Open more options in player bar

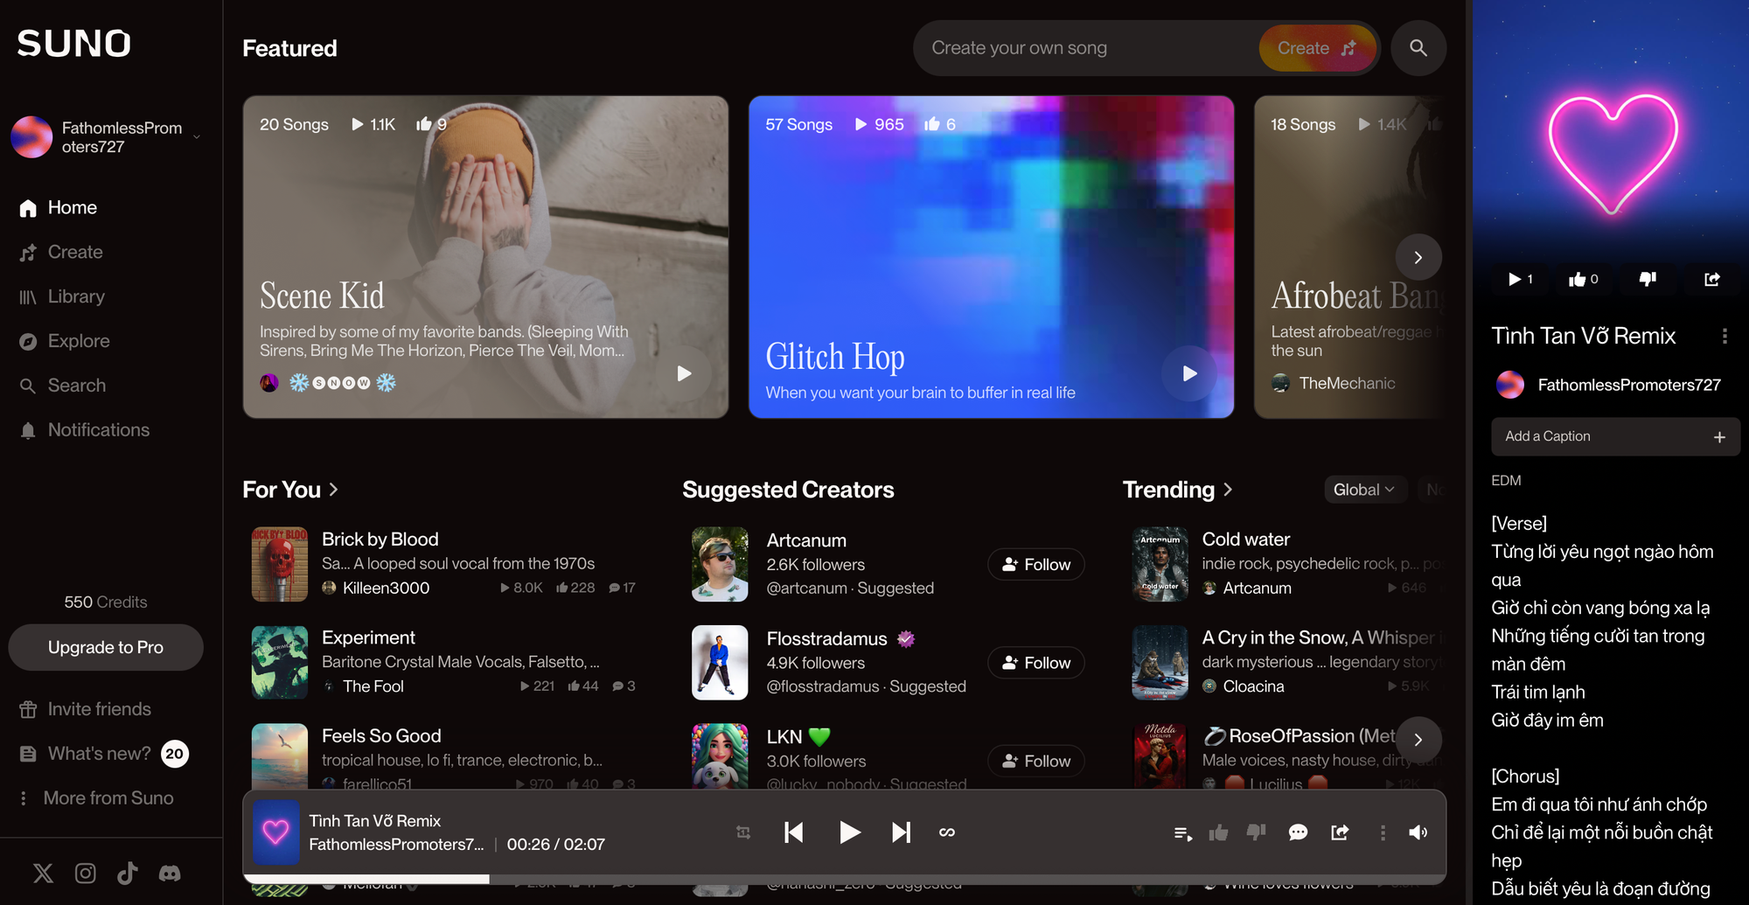[x=1383, y=833]
